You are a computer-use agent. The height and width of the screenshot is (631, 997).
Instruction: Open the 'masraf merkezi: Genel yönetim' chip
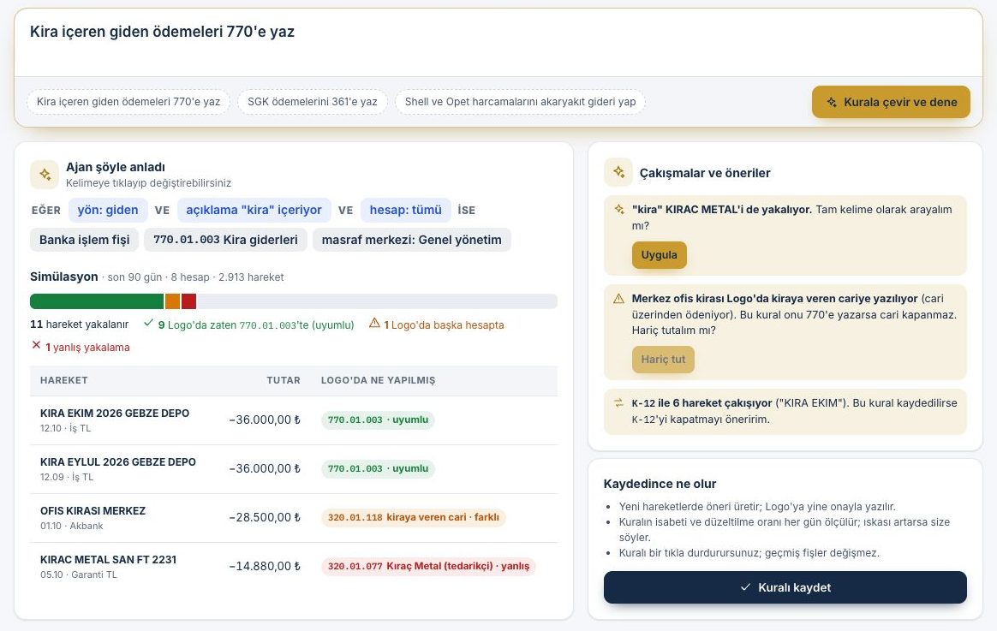point(411,240)
